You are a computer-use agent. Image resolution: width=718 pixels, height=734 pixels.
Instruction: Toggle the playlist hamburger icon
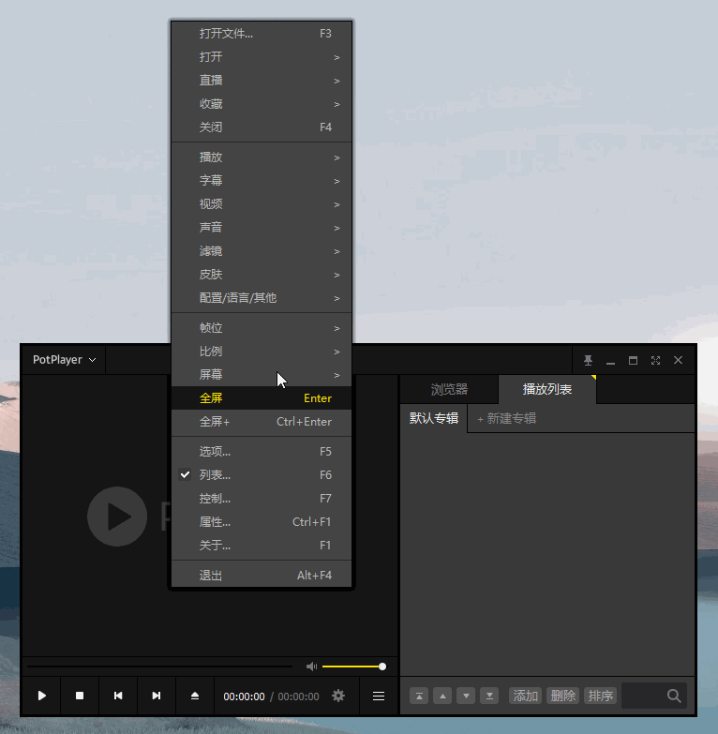click(x=379, y=697)
